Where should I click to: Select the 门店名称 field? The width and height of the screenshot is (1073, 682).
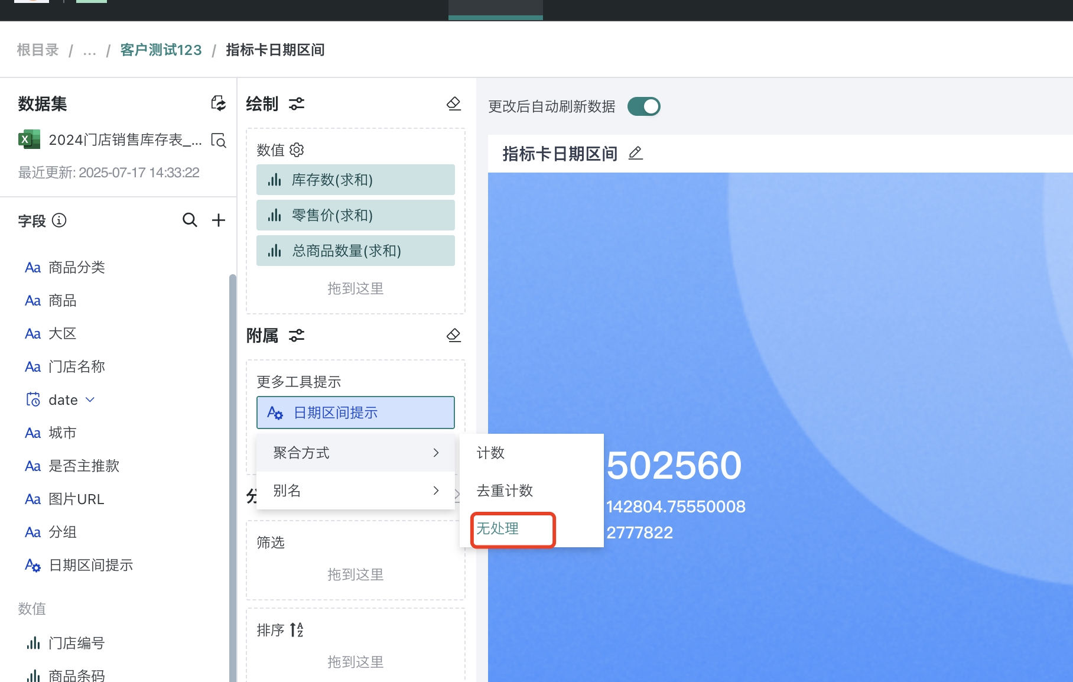[76, 367]
